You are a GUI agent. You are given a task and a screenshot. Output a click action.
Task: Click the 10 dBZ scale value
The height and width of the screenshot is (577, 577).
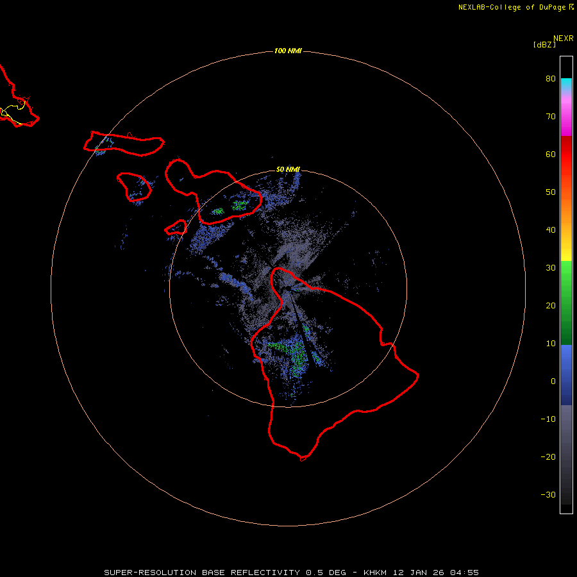pyautogui.click(x=551, y=344)
